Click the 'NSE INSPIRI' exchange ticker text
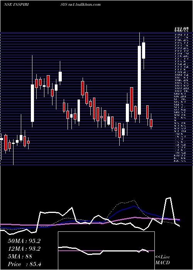The width and height of the screenshot is (193, 270). (x=16, y=5)
